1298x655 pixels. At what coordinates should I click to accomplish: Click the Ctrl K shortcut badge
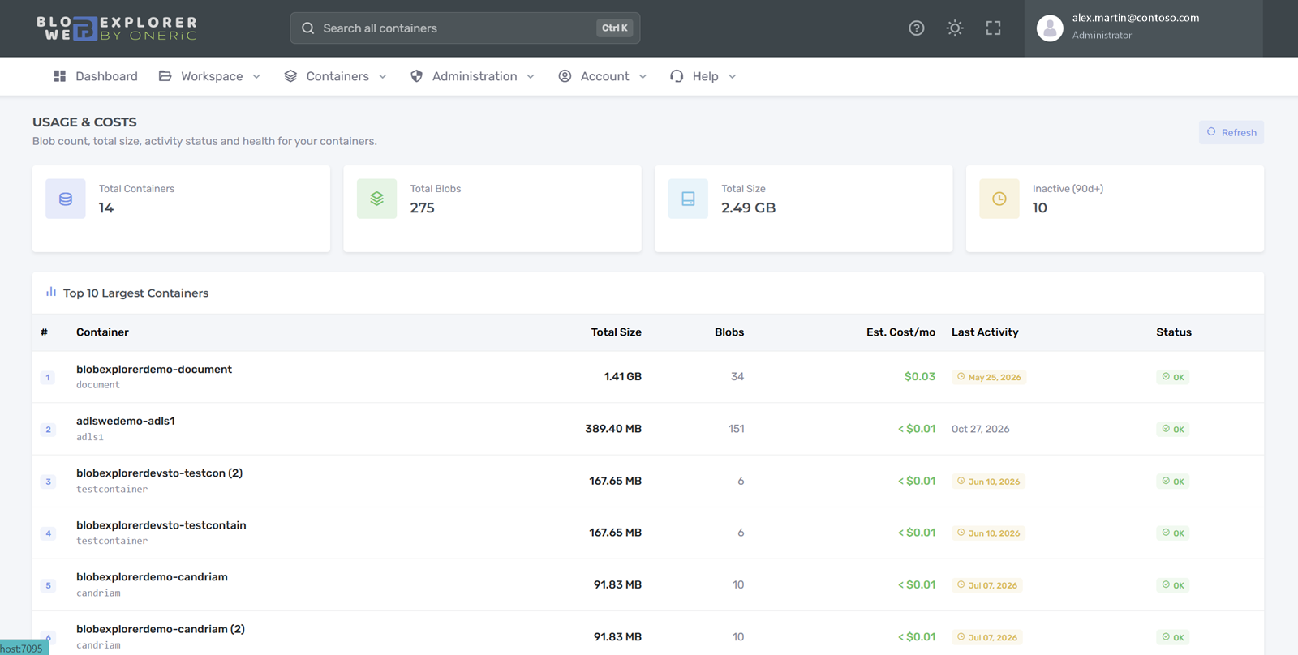(x=614, y=28)
